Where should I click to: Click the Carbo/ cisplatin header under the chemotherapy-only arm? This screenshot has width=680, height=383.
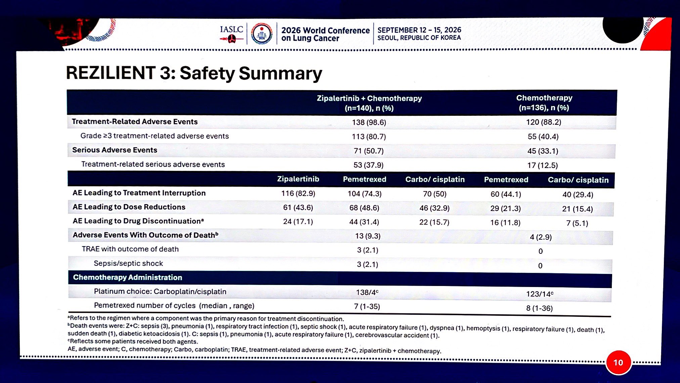(578, 180)
